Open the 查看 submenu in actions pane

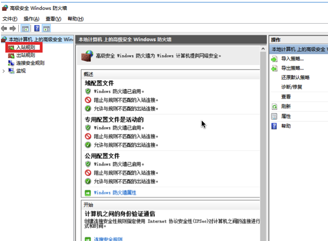tap(286, 97)
